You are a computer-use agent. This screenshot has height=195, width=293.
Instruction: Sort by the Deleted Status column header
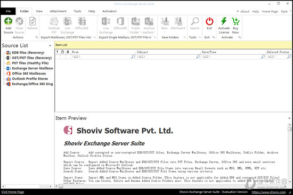pos(279,52)
